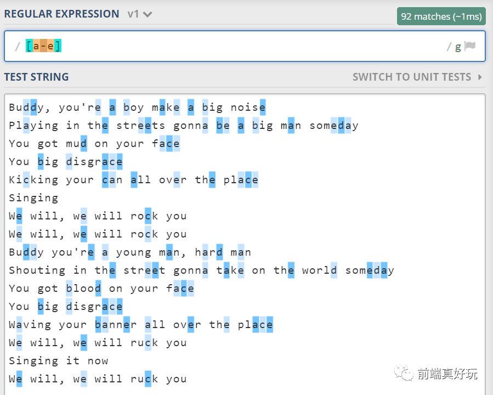Click the line 'You got mud on your face'

click(x=94, y=144)
